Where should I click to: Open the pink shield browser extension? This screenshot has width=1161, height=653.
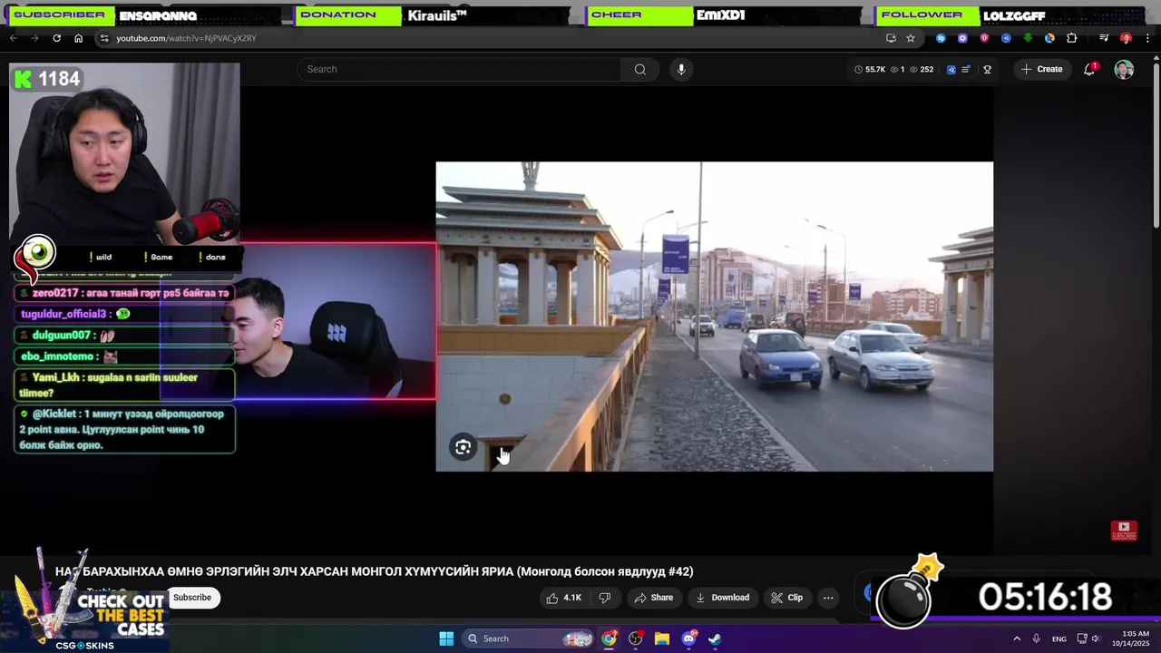[x=984, y=38]
